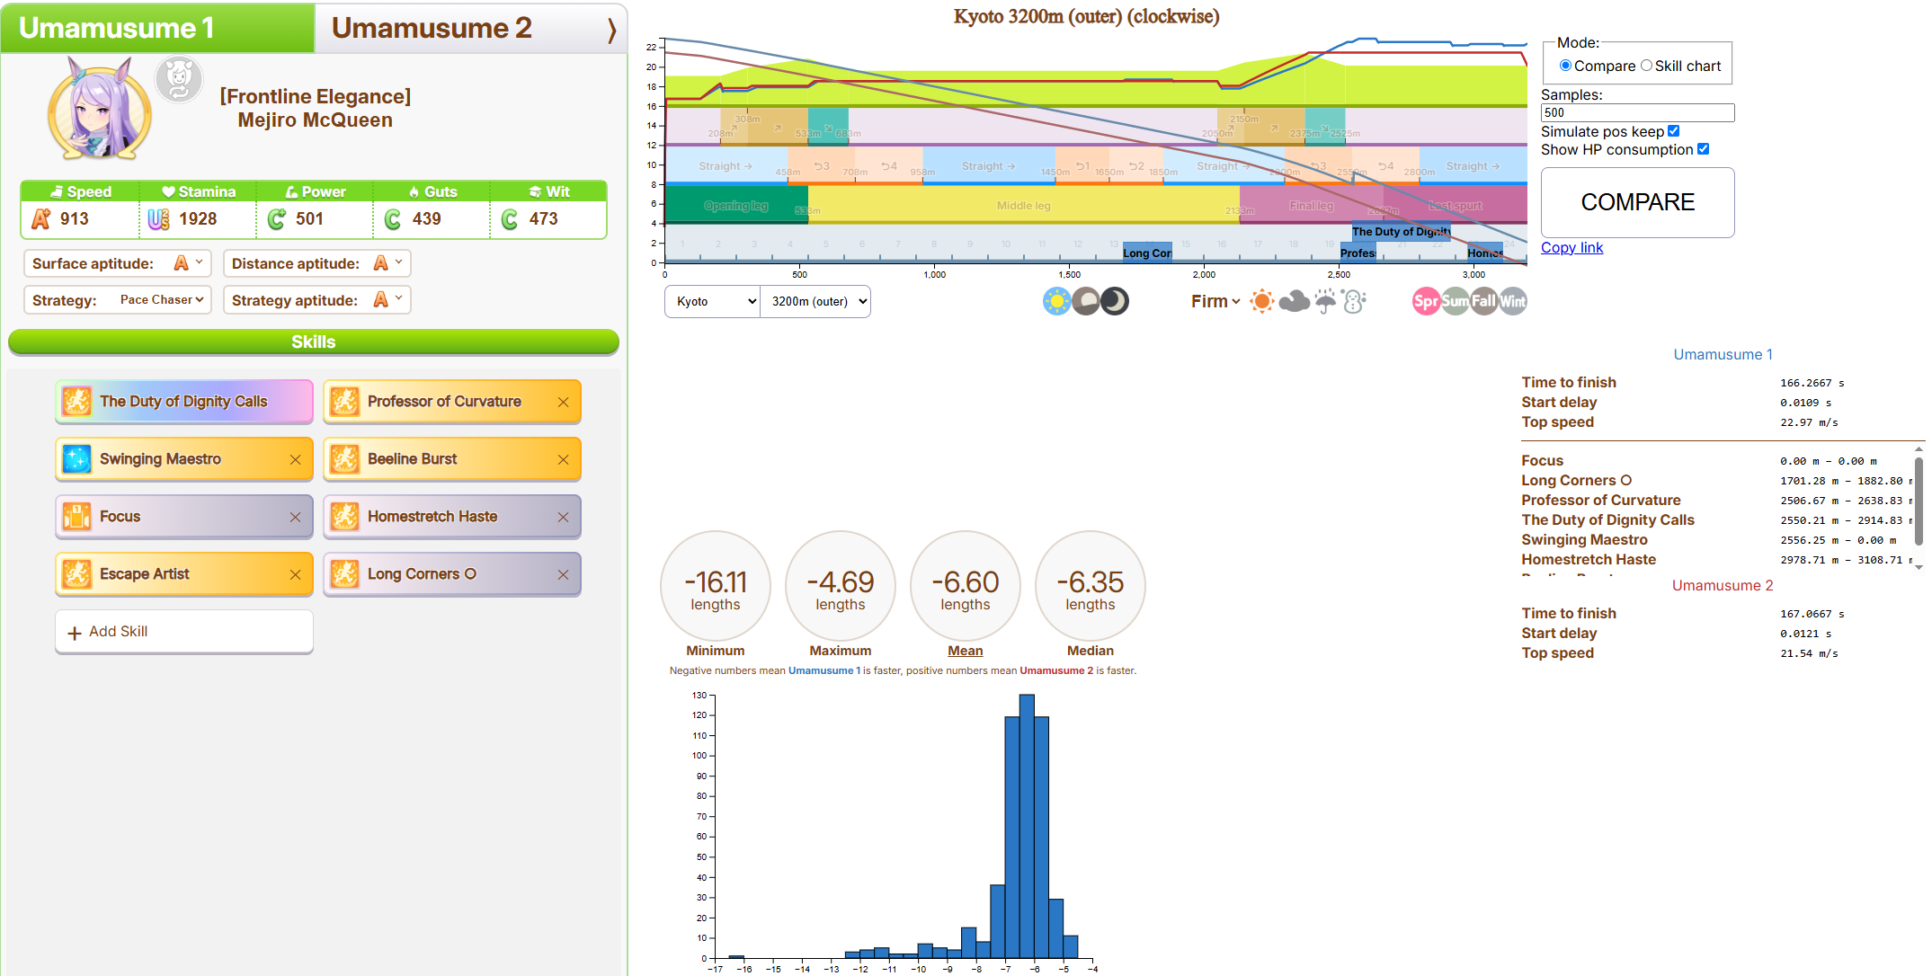Select daytime sun time-of-day icon
Viewport: 1932px width, 976px height.
(1056, 301)
